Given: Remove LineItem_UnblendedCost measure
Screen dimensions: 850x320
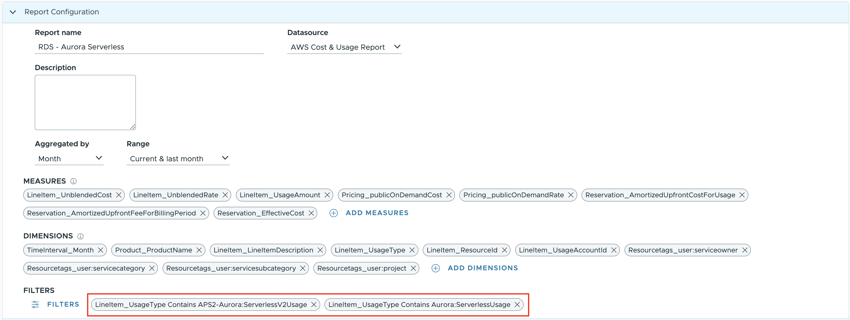Looking at the screenshot, I should (119, 195).
